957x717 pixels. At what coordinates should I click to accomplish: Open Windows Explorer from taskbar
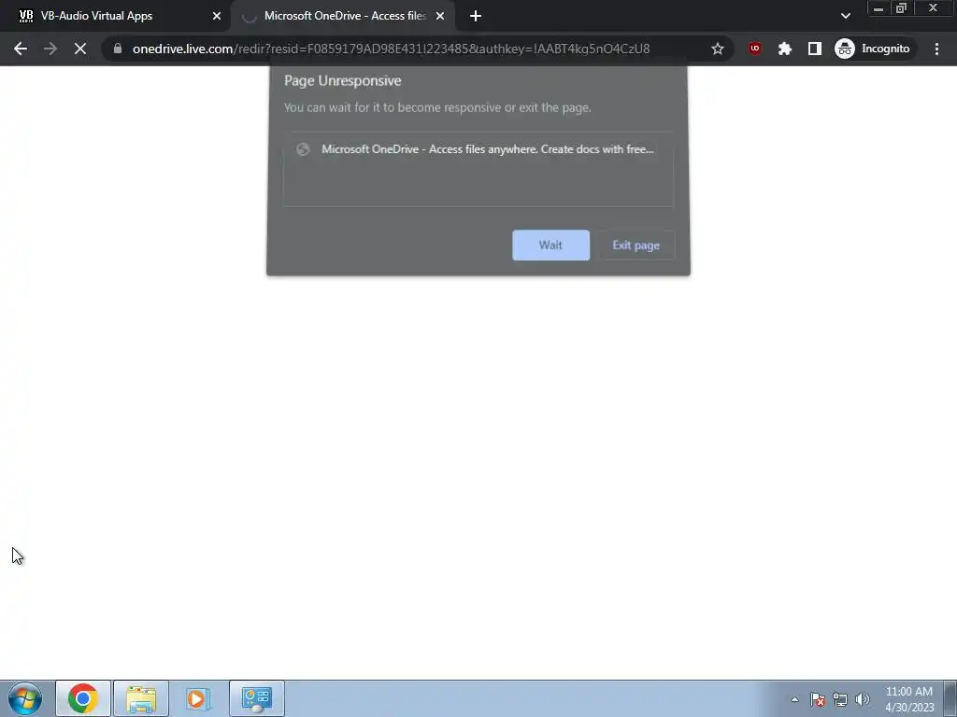(141, 698)
